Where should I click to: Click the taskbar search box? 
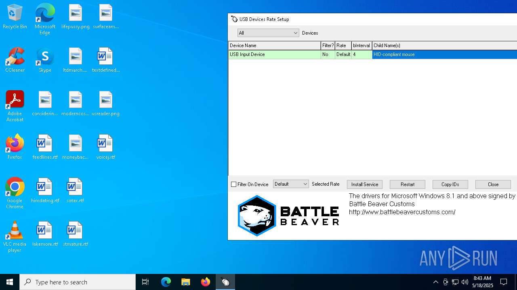pos(78,282)
